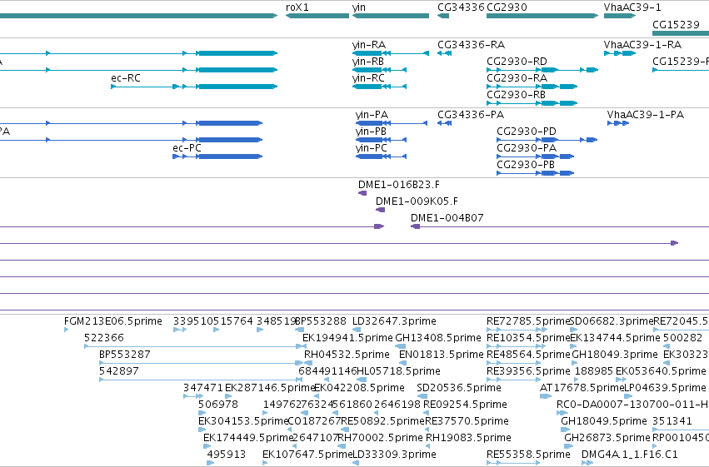Select the yin-PA protein label
The image size is (709, 467).
pyautogui.click(x=372, y=115)
